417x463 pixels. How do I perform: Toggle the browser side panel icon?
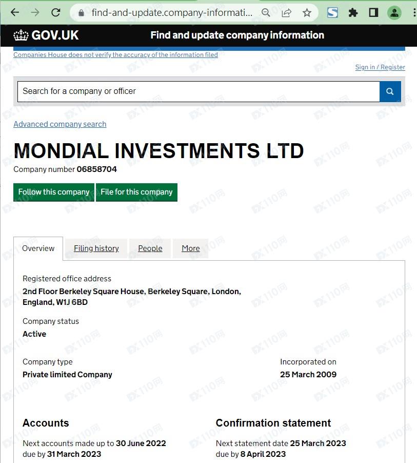pos(373,12)
